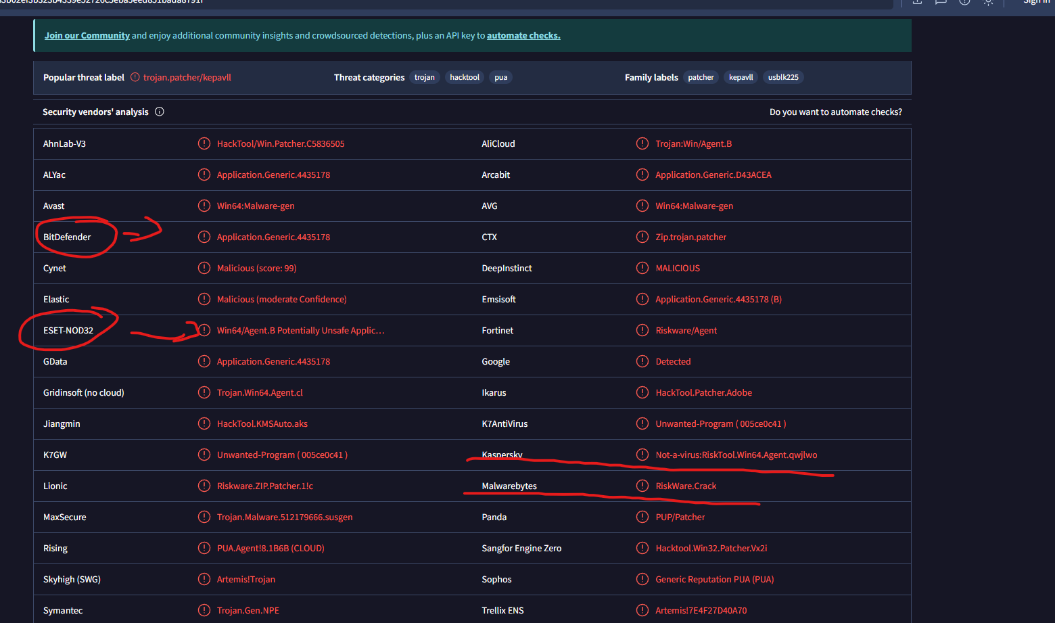This screenshot has height=623, width=1055.
Task: Click the Popular threat label heading
Action: (84, 77)
